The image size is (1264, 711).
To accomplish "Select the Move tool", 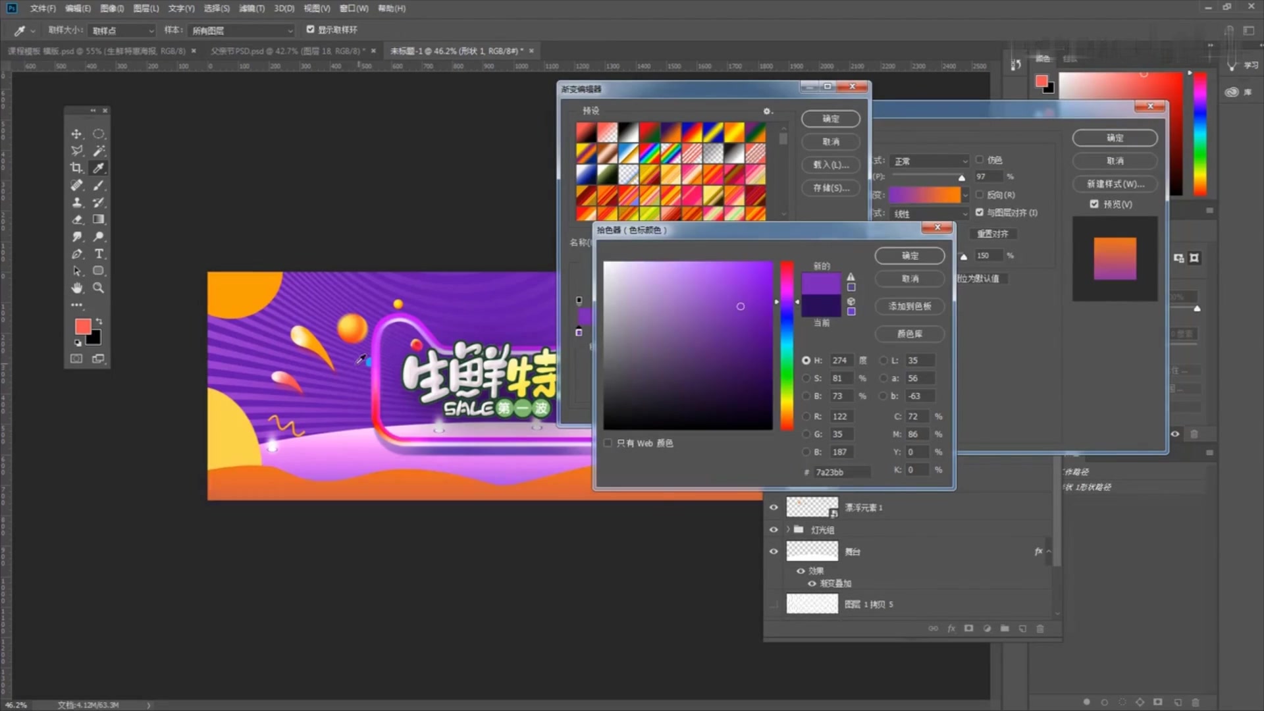I will 76,134.
